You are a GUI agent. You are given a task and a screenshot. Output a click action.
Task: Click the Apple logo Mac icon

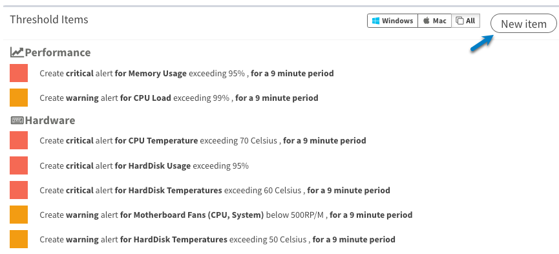(427, 21)
